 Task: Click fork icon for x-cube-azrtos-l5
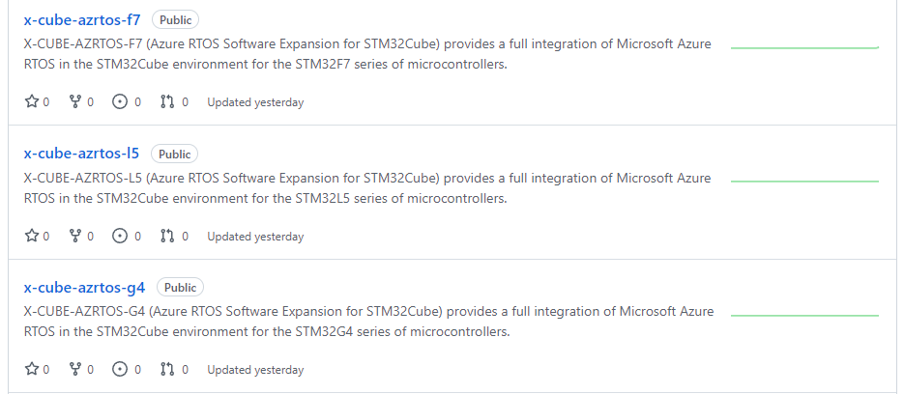tap(75, 236)
